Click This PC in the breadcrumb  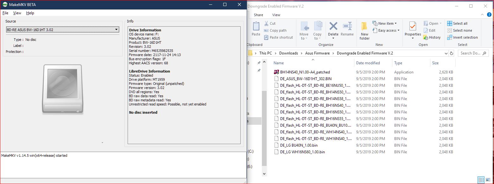(x=265, y=53)
